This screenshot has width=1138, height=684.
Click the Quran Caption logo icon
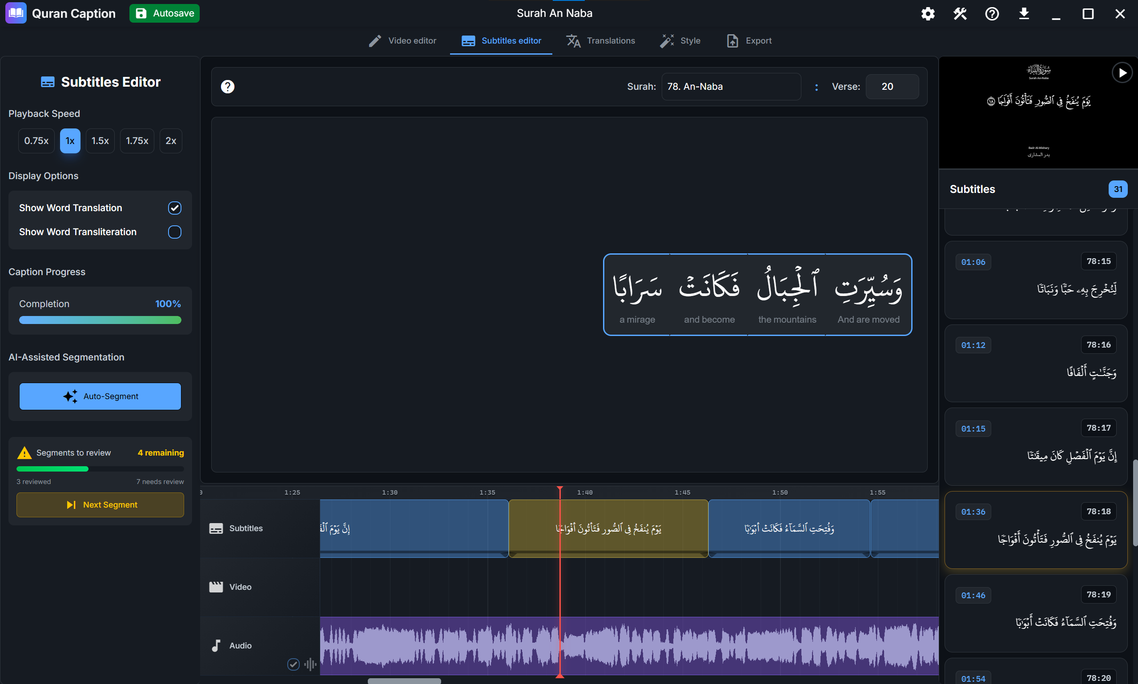[16, 13]
